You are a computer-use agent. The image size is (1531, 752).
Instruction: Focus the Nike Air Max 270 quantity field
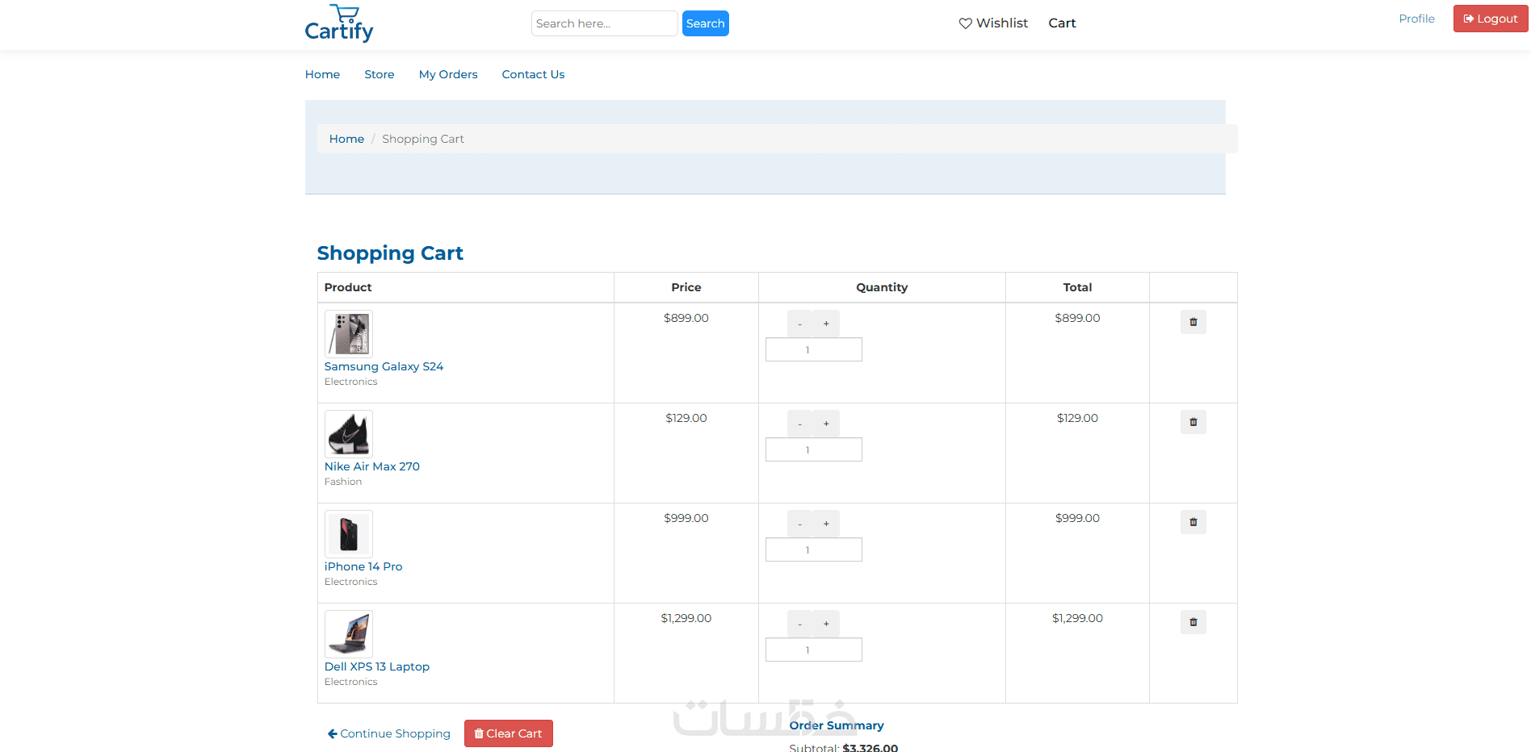click(814, 449)
